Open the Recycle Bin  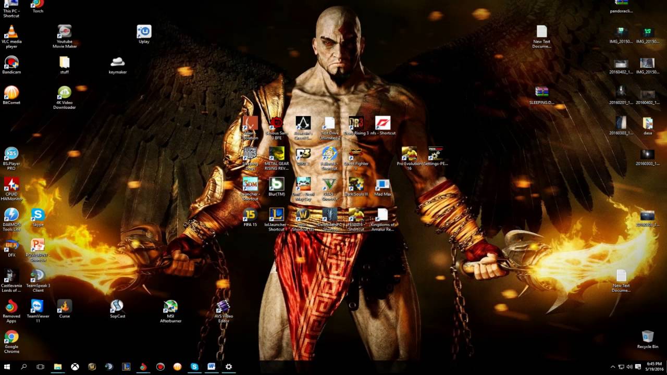(x=648, y=340)
